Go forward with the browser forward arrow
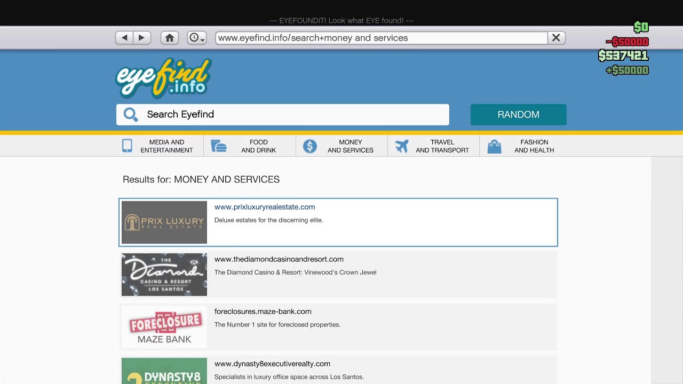This screenshot has width=683, height=384. tap(142, 38)
